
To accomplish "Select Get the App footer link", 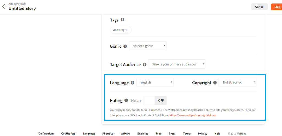I will (x=68, y=134).
